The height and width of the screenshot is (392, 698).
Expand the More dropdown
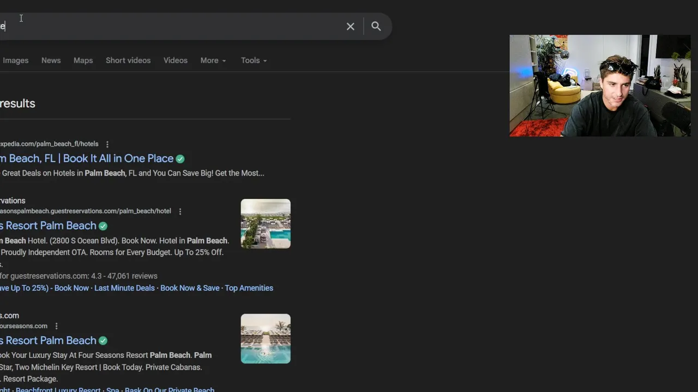(213, 60)
